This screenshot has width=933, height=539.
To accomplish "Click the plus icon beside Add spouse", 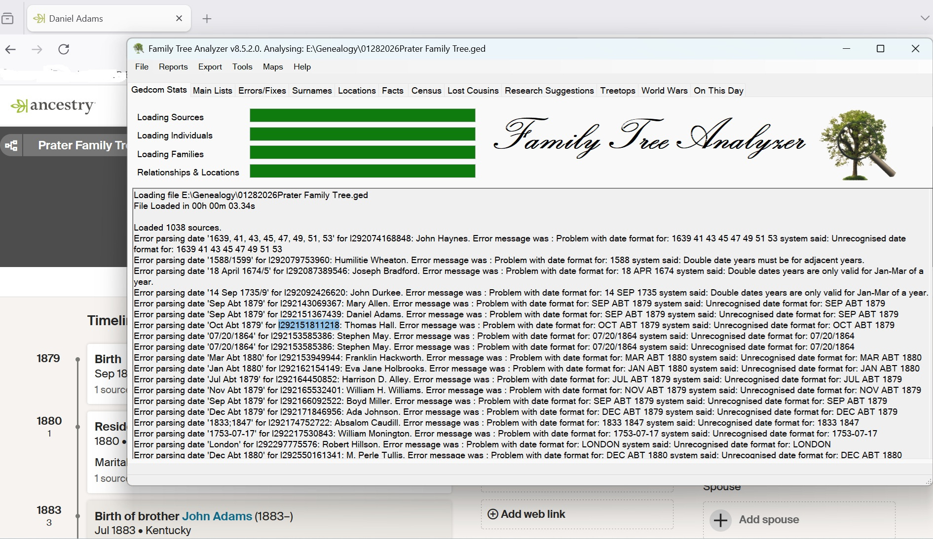I will pos(721,520).
